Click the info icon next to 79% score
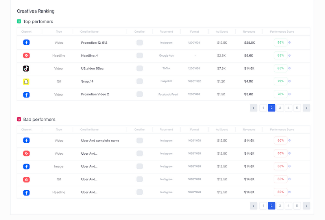Image resolution: width=325 pixels, height=220 pixels. pos(290,81)
